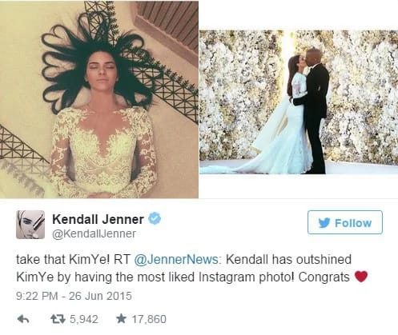
Task: Open the 9:22 PM - 26 Jun 2015 timestamp
Action: [74, 296]
